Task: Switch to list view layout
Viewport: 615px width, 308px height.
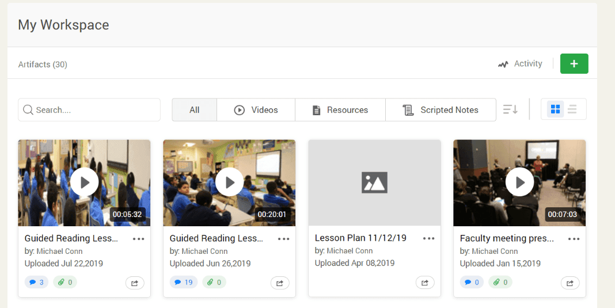Action: (x=572, y=109)
